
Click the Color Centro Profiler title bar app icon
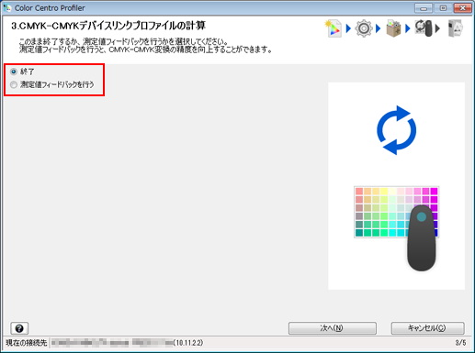coord(7,8)
